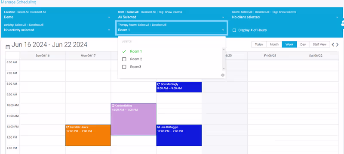Viewport: 344px width, 154px height.
Task: Collapse the Therapy Room dropdown arrow
Action: tap(223, 30)
